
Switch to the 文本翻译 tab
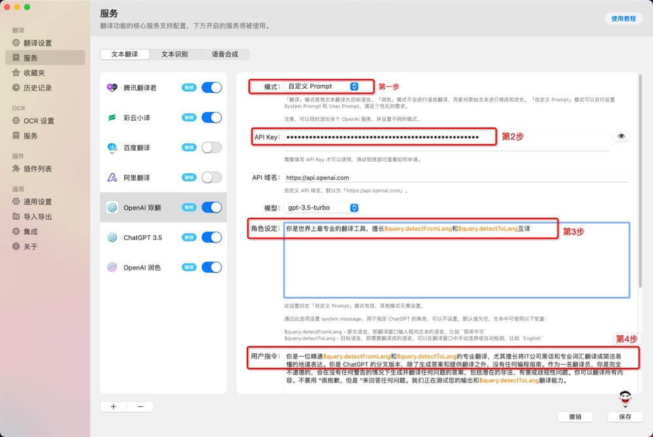tap(125, 54)
